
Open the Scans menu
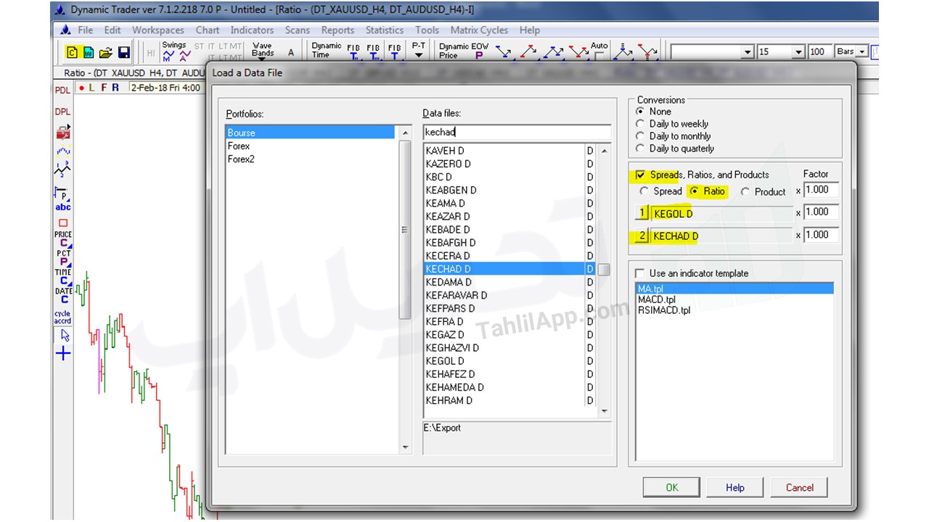[298, 30]
